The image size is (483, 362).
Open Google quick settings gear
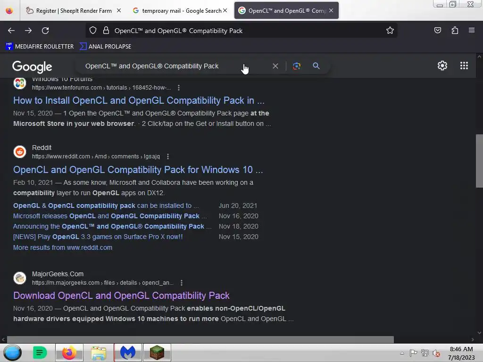(x=442, y=66)
